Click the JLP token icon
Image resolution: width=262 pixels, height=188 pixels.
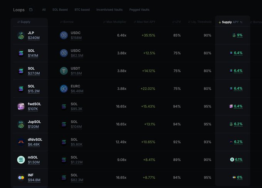pos(21,35)
